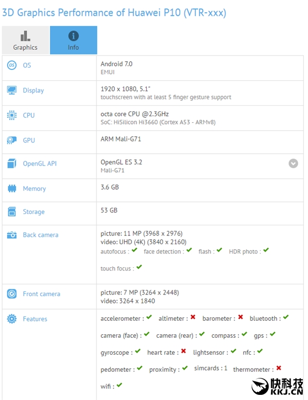This screenshot has width=308, height=400.
Task: Click the HDR photo check mark
Action: (266, 250)
